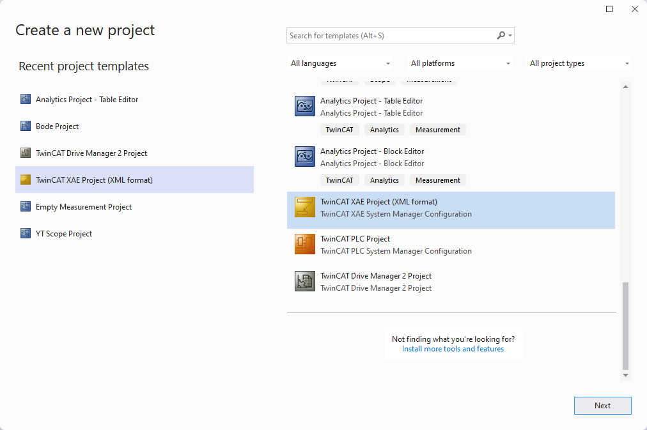Select YT Scope Project from recent templates

pos(134,233)
